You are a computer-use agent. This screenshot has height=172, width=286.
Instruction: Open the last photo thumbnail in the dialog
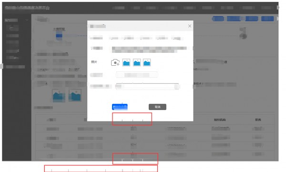click(147, 62)
